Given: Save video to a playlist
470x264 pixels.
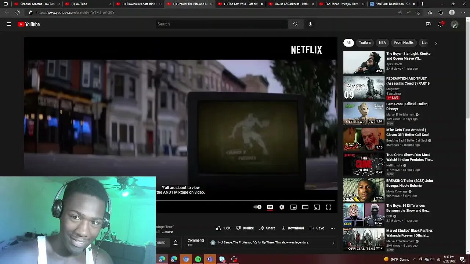Looking at the screenshot, I should click(317, 228).
